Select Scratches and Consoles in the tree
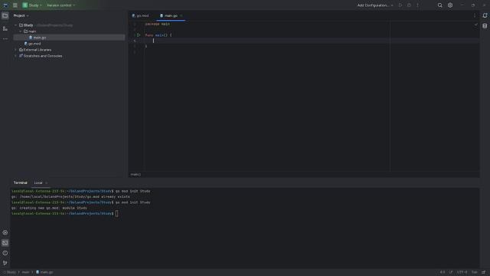This screenshot has width=490, height=276. (x=43, y=56)
